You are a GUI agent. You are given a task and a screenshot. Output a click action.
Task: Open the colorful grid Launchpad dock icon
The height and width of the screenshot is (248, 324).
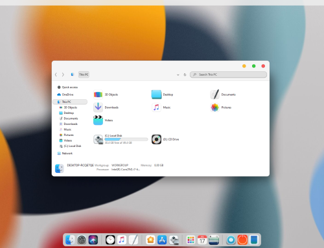(191, 240)
